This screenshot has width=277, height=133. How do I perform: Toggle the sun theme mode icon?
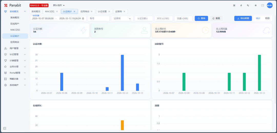pyautogui.click(x=256, y=5)
